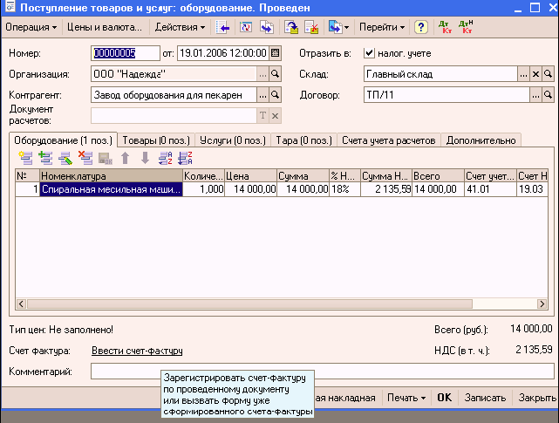Toggle the 'налог. учете' checkbox
Screen dimensions: 559x423
(x=369, y=53)
